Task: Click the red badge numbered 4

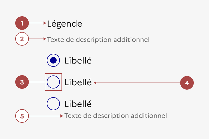Action: click(x=187, y=83)
